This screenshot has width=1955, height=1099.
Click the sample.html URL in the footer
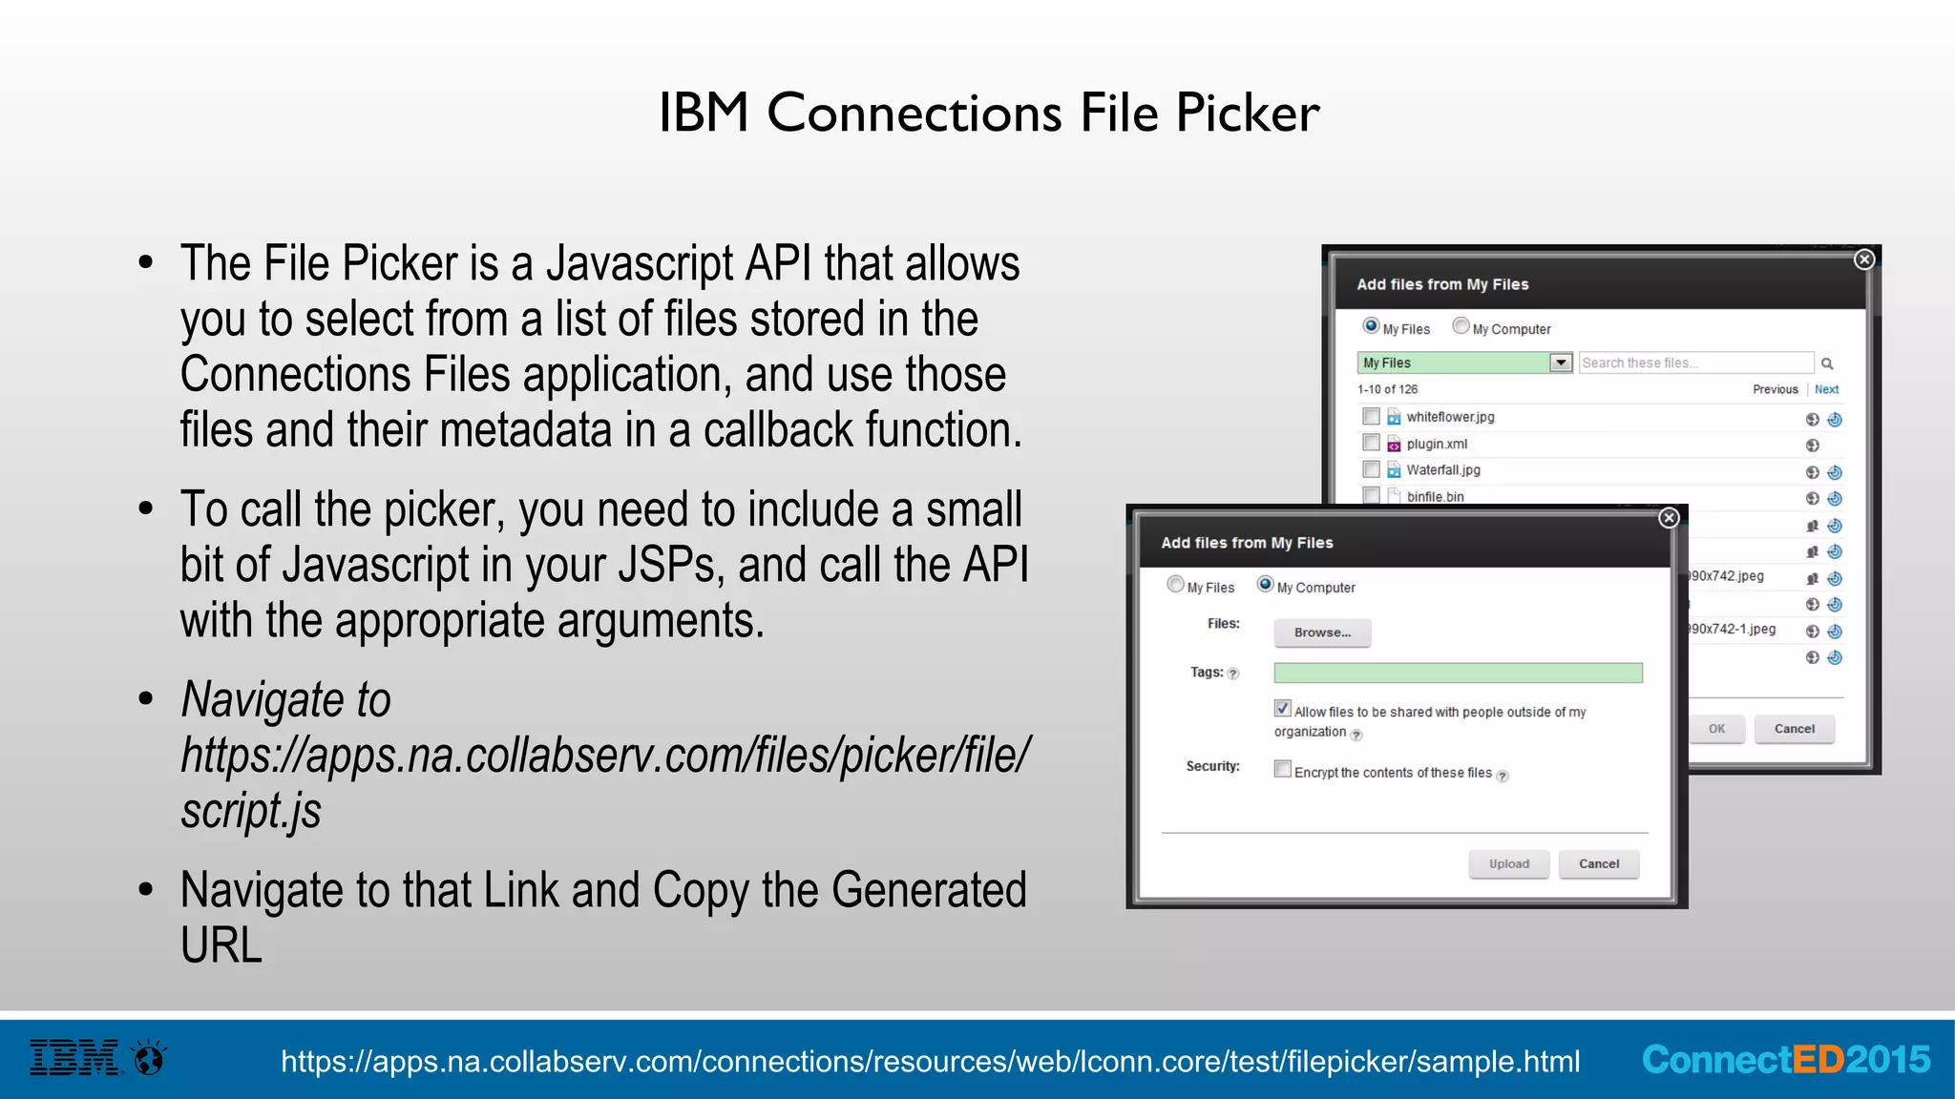931,1061
